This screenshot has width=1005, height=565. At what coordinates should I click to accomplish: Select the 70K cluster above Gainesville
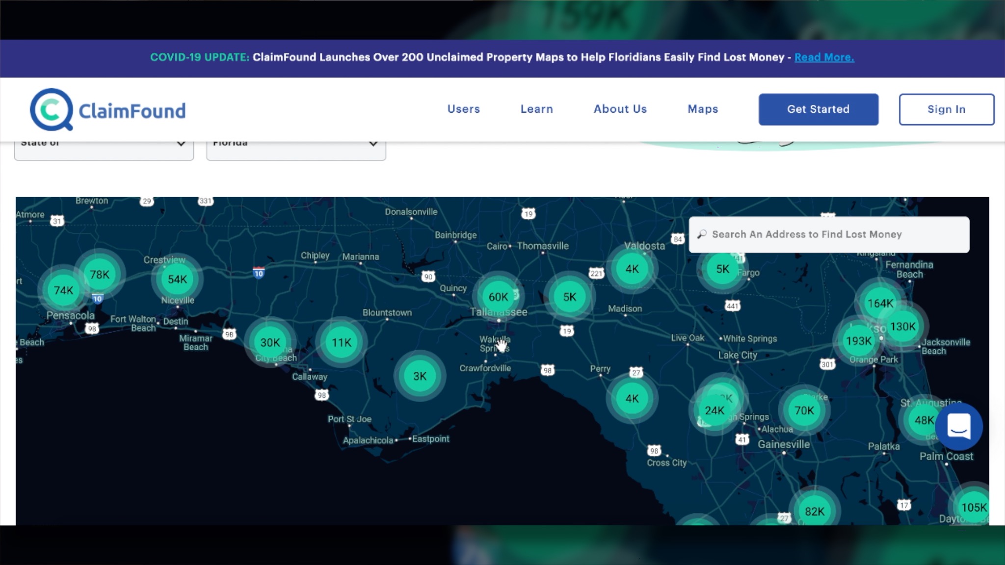pyautogui.click(x=804, y=411)
